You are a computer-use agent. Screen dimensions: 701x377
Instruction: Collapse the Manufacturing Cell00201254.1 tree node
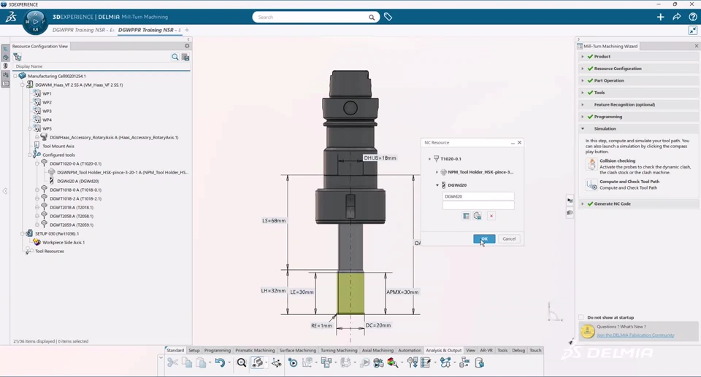click(x=15, y=76)
